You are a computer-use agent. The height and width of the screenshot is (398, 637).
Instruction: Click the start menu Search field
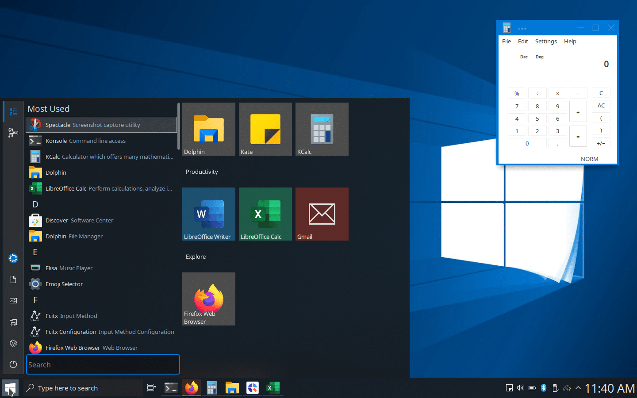[x=103, y=364]
